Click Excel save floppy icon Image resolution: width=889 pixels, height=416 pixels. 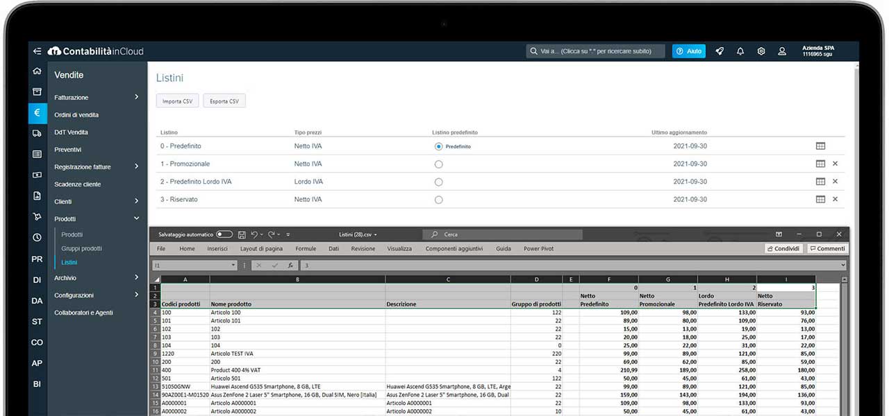click(242, 234)
